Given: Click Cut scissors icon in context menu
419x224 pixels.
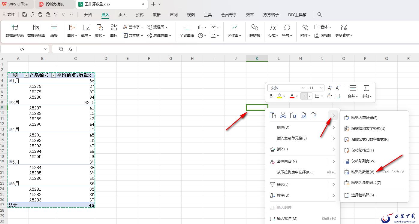Looking at the screenshot, I should (x=283, y=115).
